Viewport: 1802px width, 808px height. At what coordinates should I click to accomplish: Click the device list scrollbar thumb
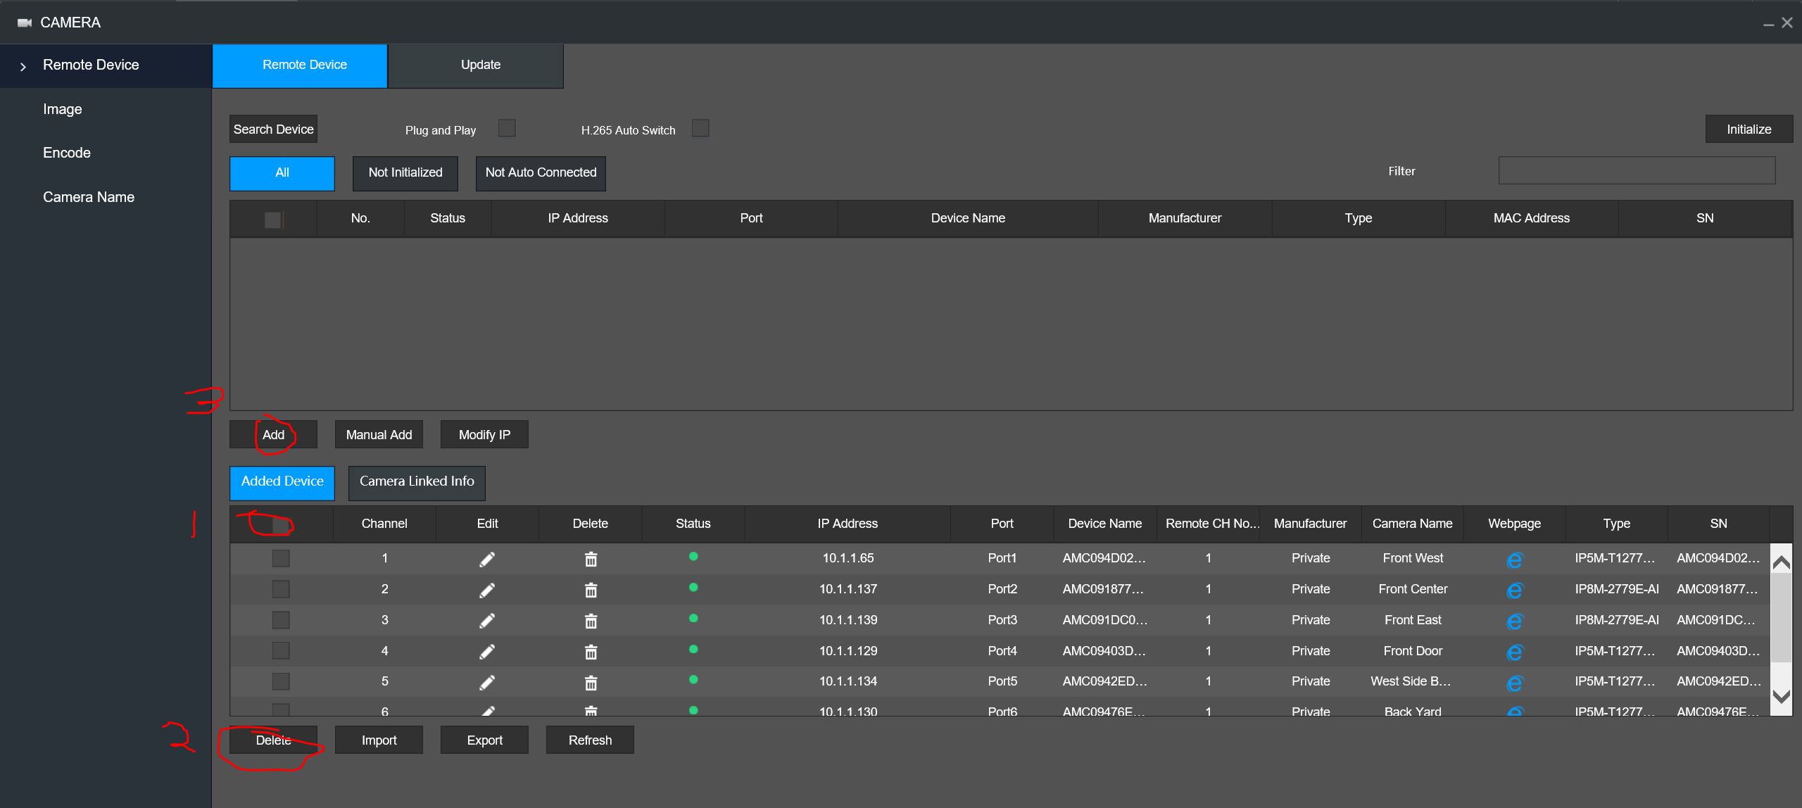(x=1782, y=618)
